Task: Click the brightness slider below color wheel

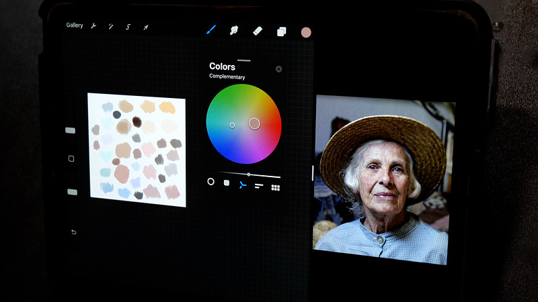Action: coord(248,174)
